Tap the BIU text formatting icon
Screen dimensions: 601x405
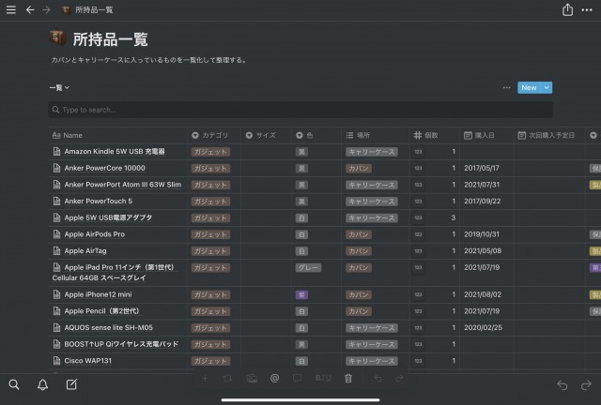(323, 378)
